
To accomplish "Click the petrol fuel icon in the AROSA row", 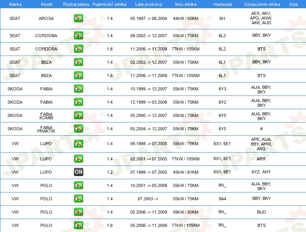I will [78, 18].
